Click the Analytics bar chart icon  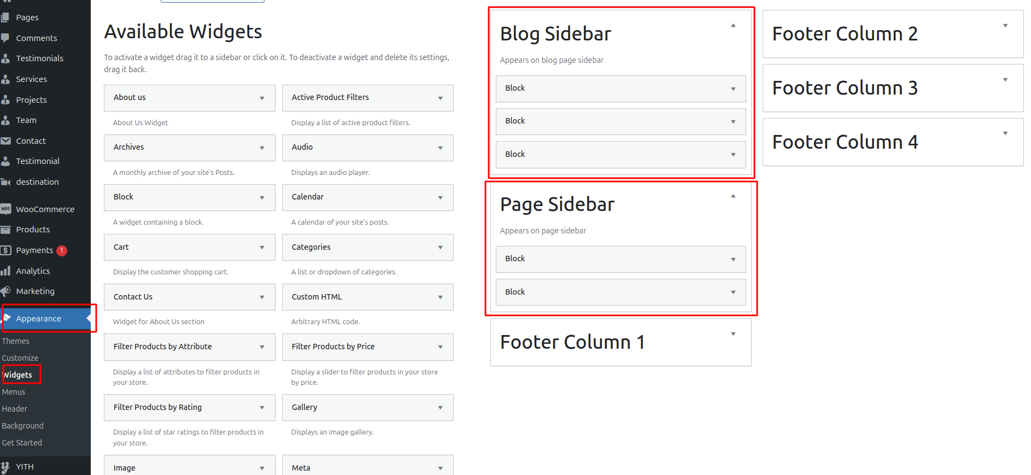(5, 271)
